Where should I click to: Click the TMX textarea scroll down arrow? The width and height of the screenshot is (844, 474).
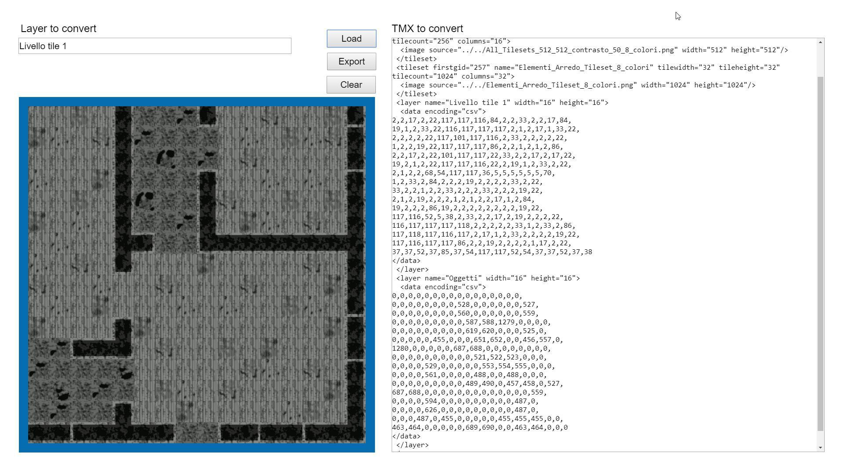tap(820, 448)
